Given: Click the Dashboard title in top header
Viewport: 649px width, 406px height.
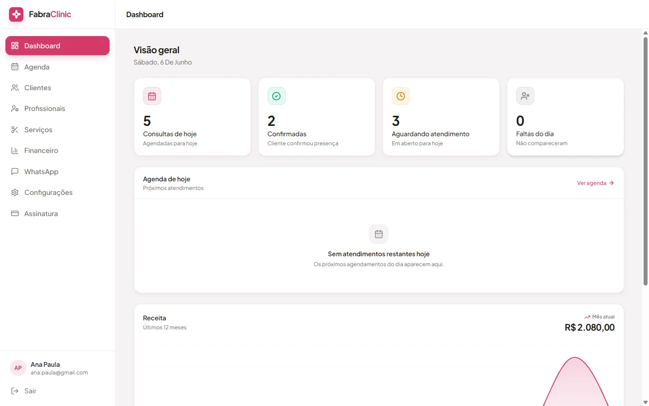Looking at the screenshot, I should tap(145, 14).
